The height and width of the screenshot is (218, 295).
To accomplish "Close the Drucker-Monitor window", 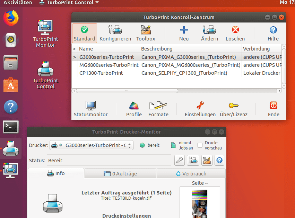I will [222, 132].
